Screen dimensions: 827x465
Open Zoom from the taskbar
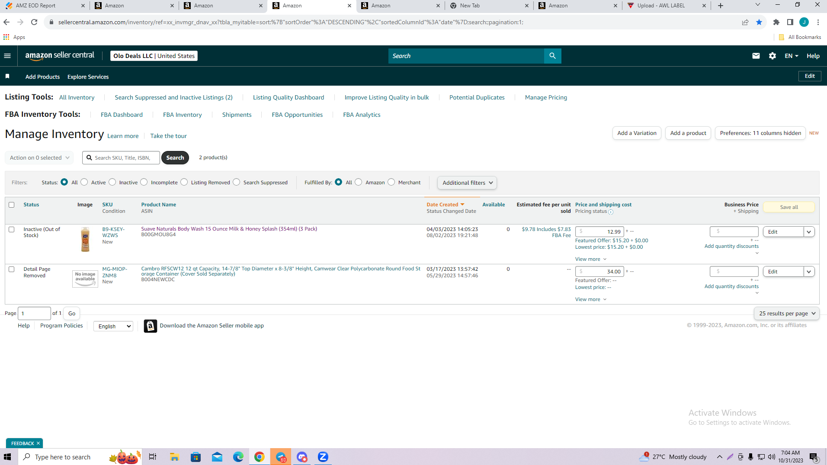coord(323,457)
